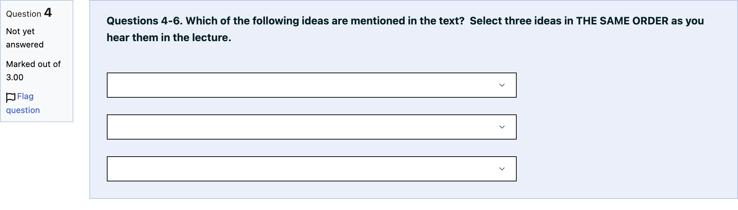Click the word 'answered' in the status
The width and height of the screenshot is (738, 210).
[x=25, y=45]
